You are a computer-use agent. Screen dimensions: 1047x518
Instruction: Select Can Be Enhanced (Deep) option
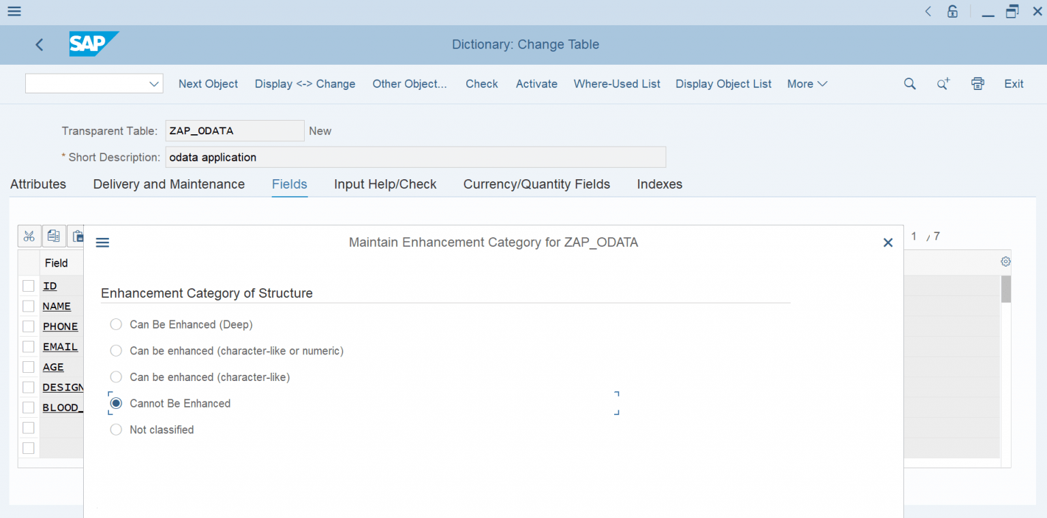[x=115, y=324]
